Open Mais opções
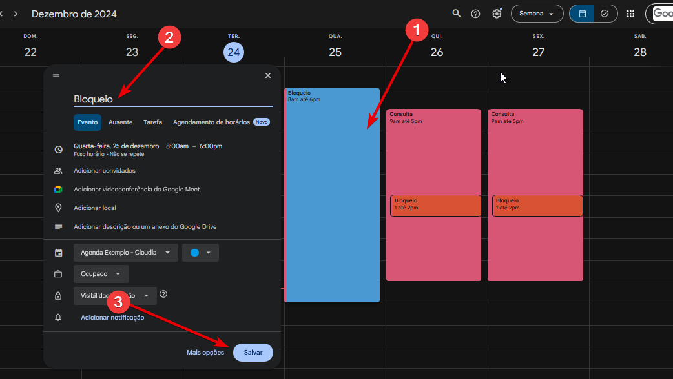Viewport: 673px width, 379px height. [205, 352]
